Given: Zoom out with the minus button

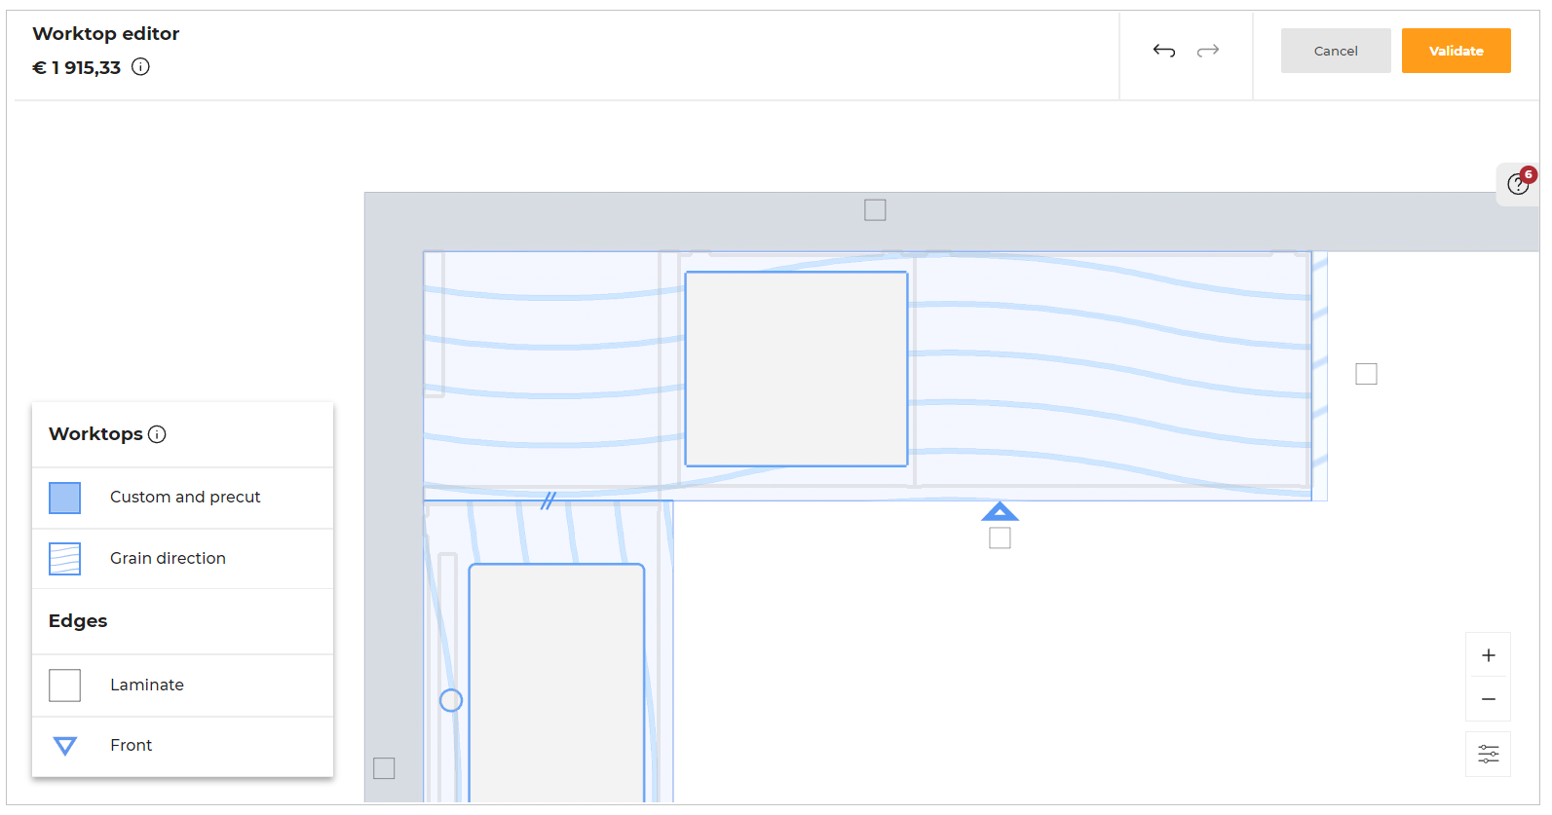Looking at the screenshot, I should click(1488, 699).
